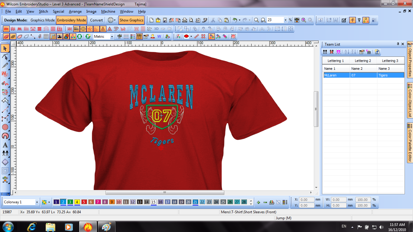This screenshot has width=413, height=232.
Task: Select the McLaren row in Team List
Action: 363,75
